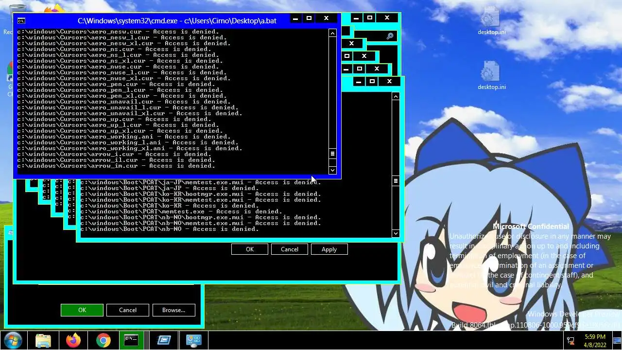Click the aero_working.ani access denied line
Viewport: 622px width, 350px height.
[x=124, y=137]
